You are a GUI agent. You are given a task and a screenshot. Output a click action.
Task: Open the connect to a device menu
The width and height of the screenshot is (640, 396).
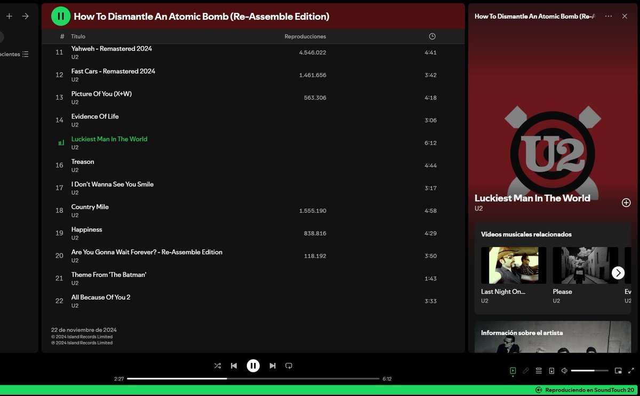click(x=551, y=370)
